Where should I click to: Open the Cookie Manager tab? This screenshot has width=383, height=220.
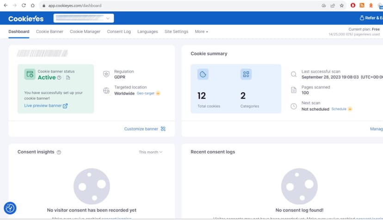[x=85, y=32]
